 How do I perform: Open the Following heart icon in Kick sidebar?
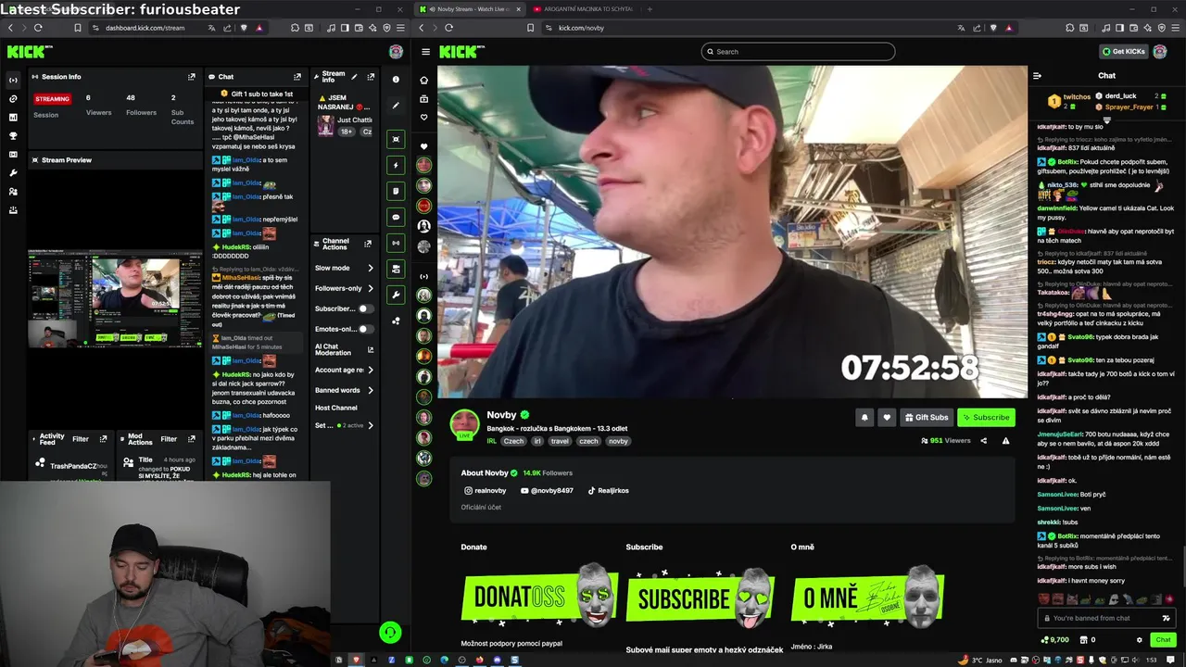pyautogui.click(x=423, y=118)
